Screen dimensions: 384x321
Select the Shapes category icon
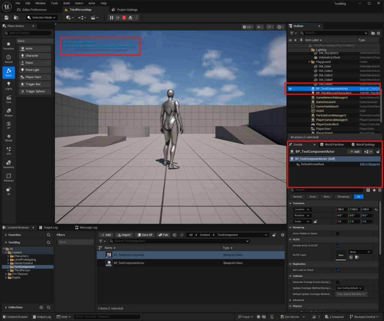(9, 112)
